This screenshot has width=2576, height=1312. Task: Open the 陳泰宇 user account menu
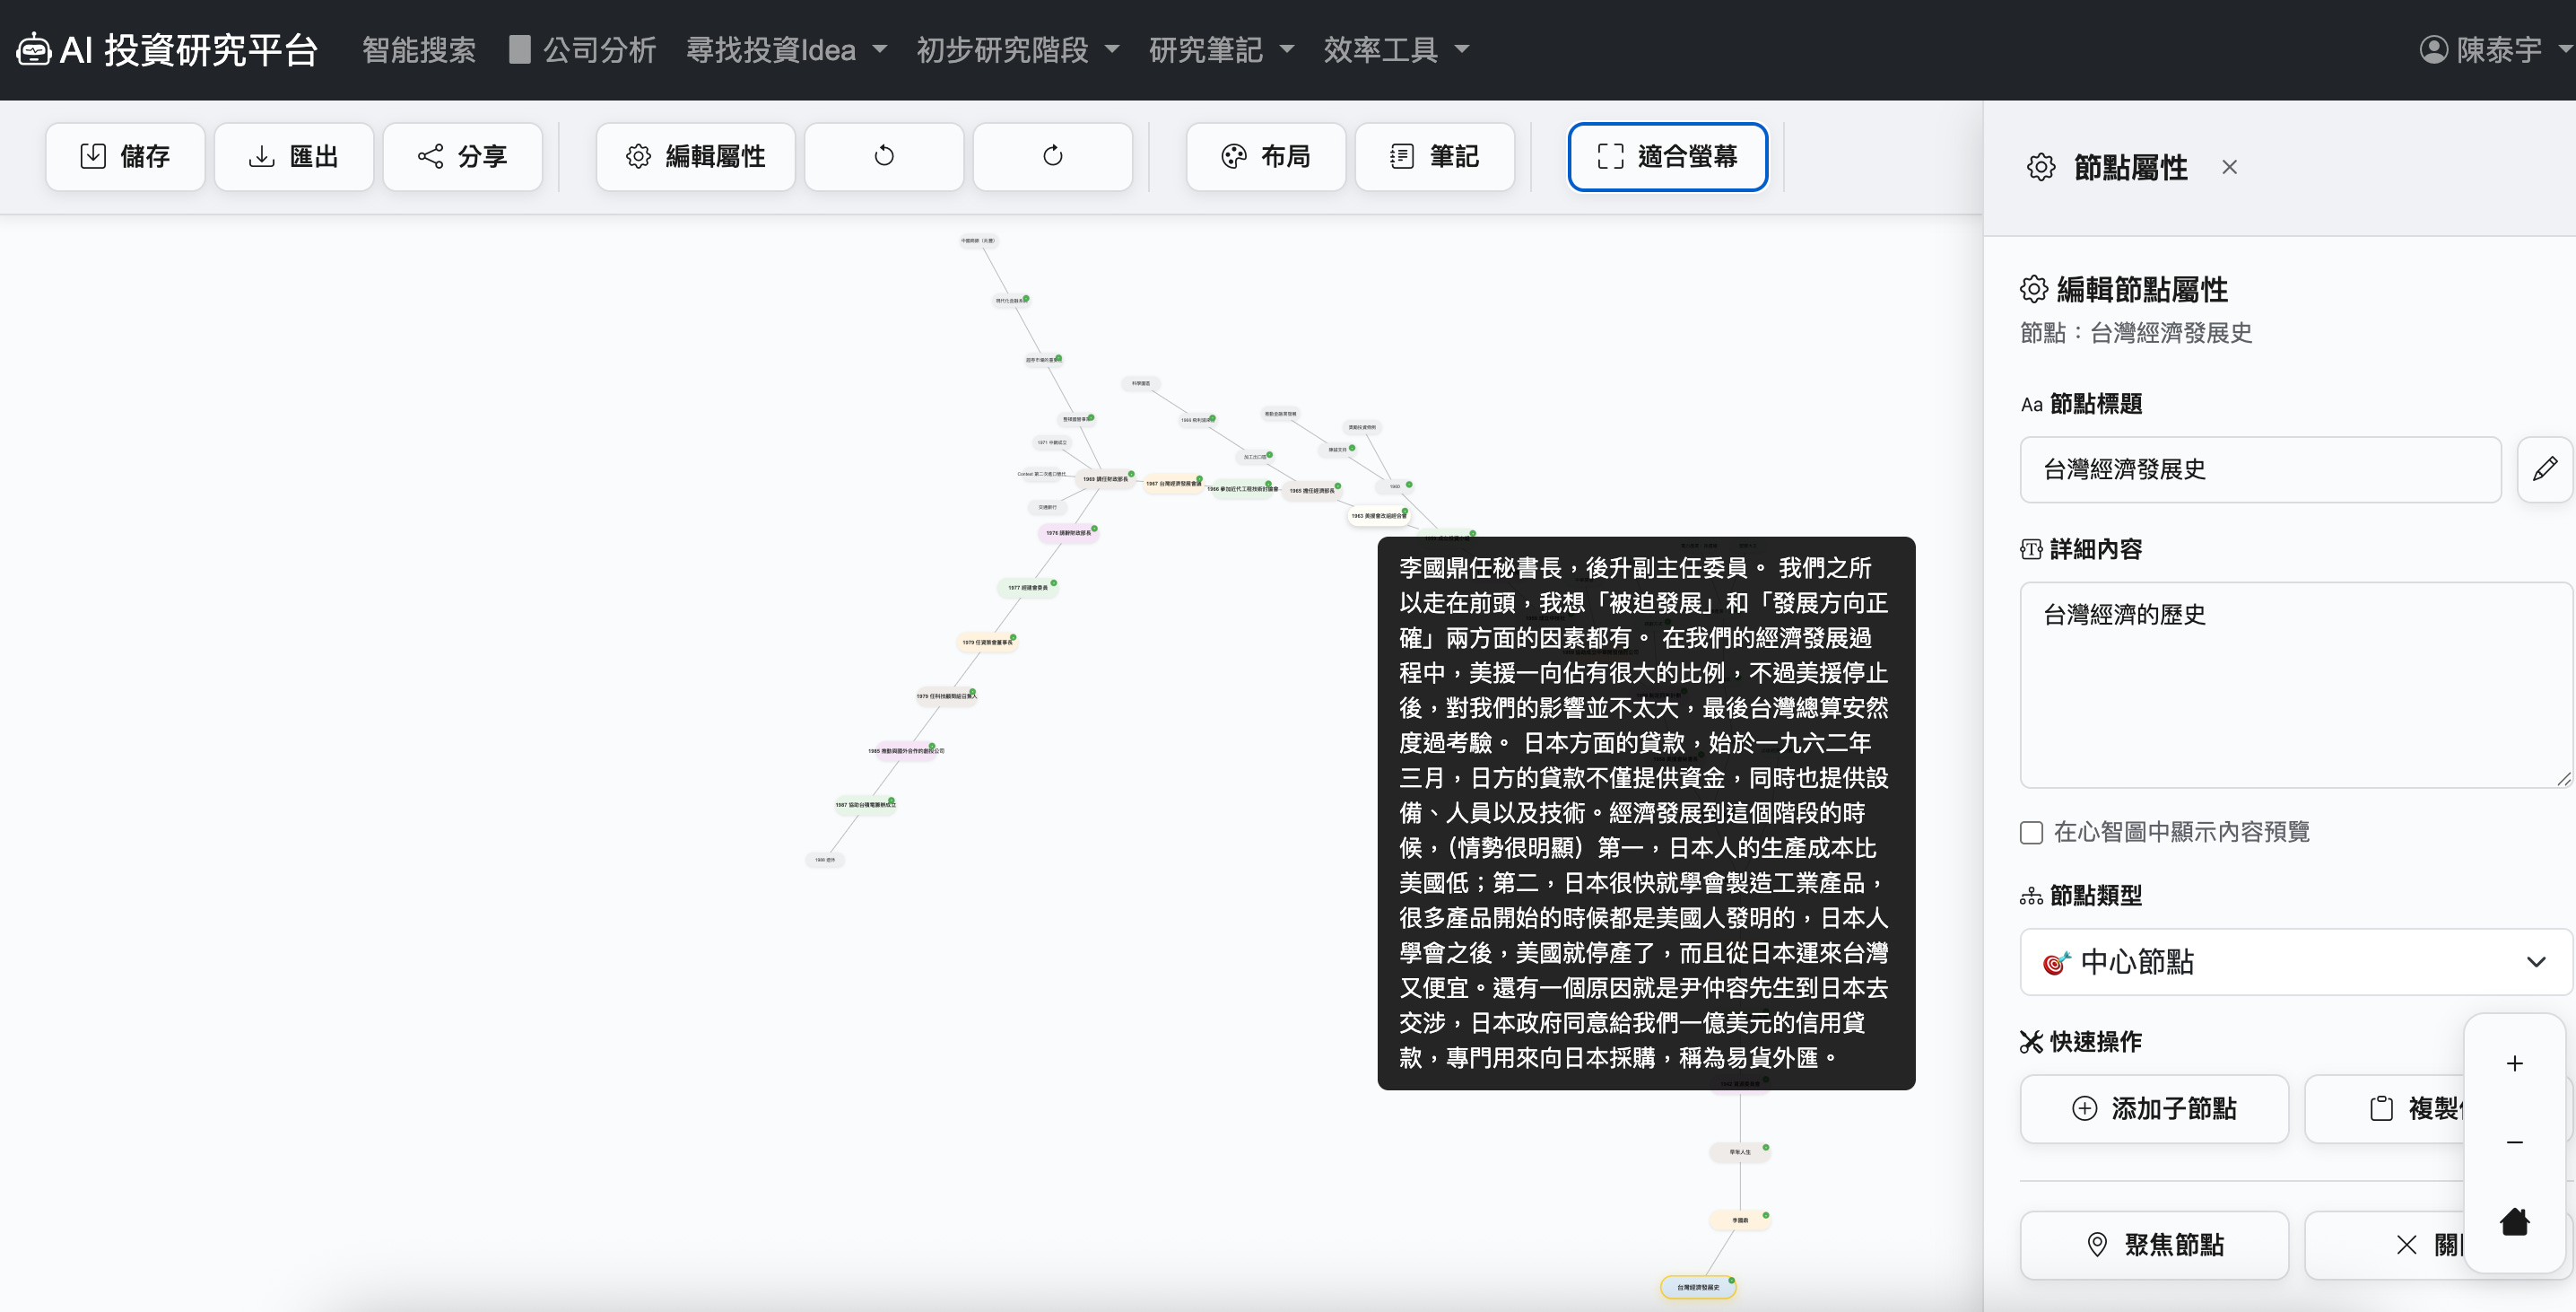(2492, 49)
